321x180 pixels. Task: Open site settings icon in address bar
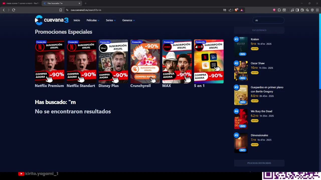point(67,10)
